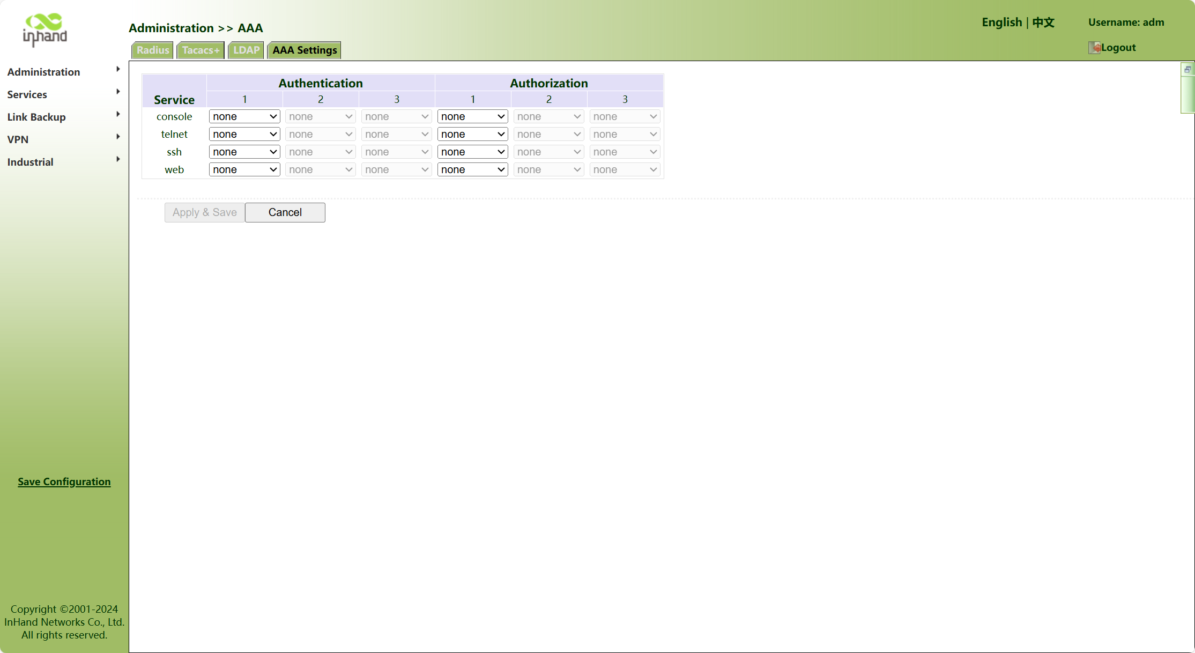Switch language to 中文
The height and width of the screenshot is (653, 1195).
click(1043, 23)
